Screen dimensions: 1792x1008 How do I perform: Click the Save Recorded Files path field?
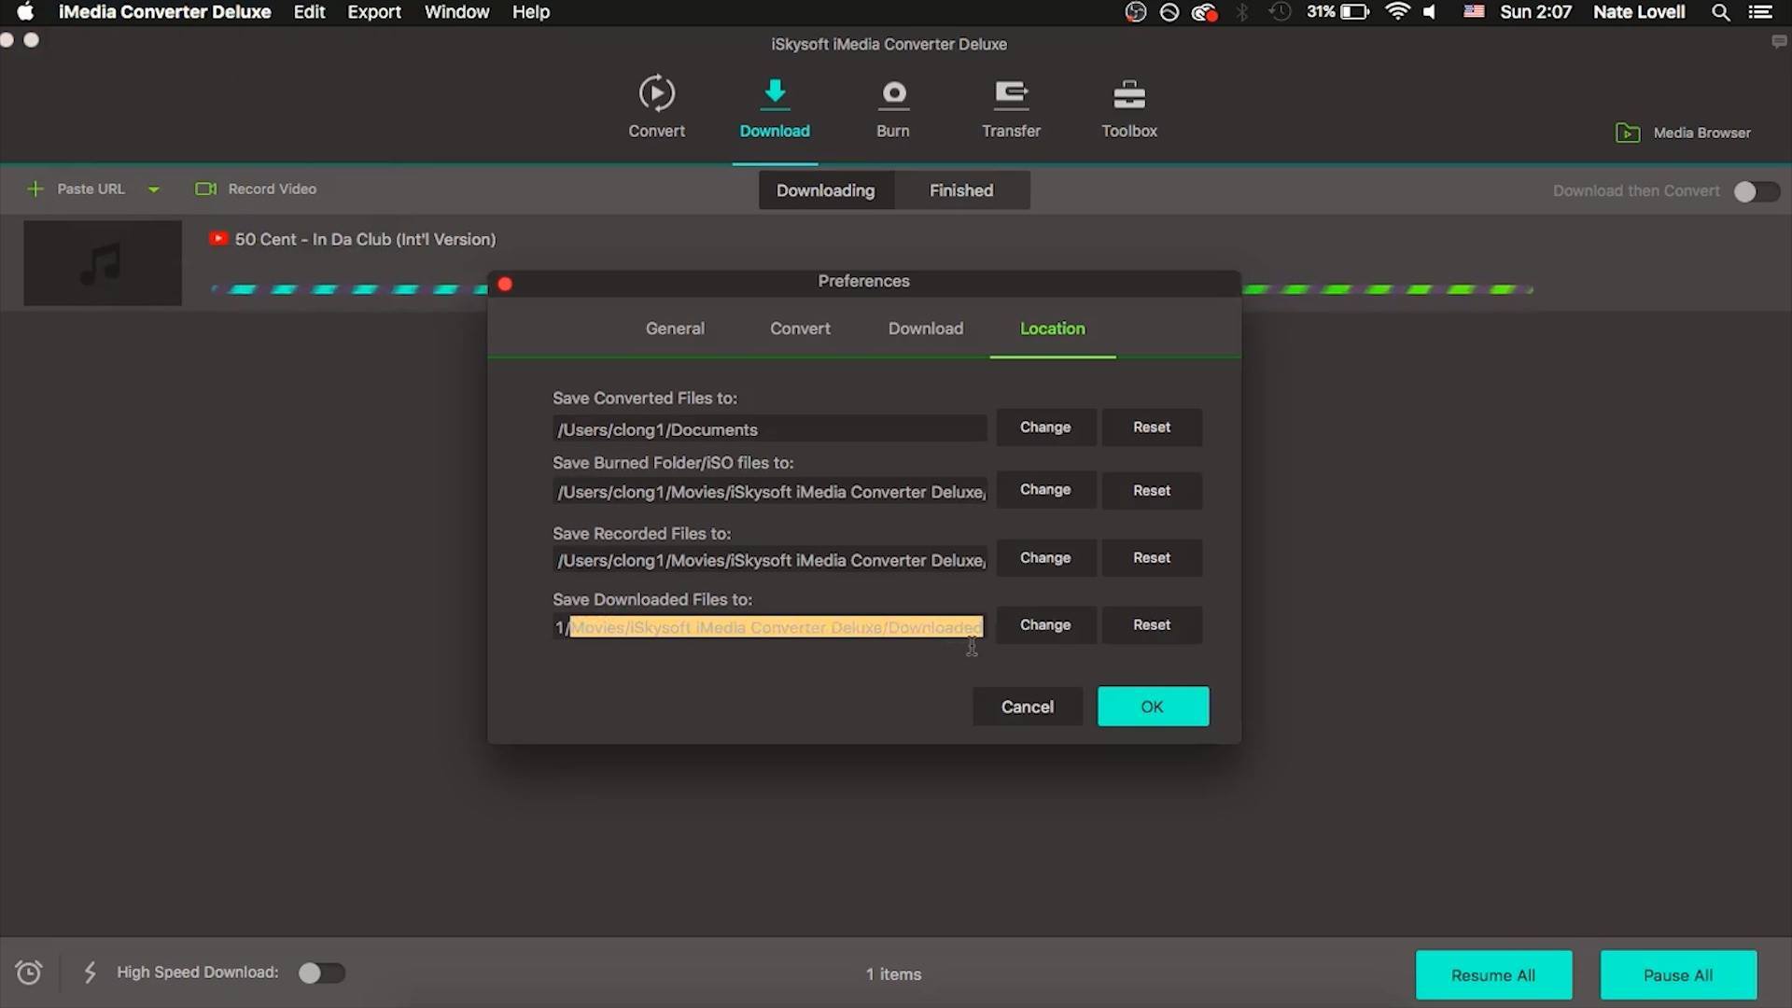pyautogui.click(x=769, y=560)
